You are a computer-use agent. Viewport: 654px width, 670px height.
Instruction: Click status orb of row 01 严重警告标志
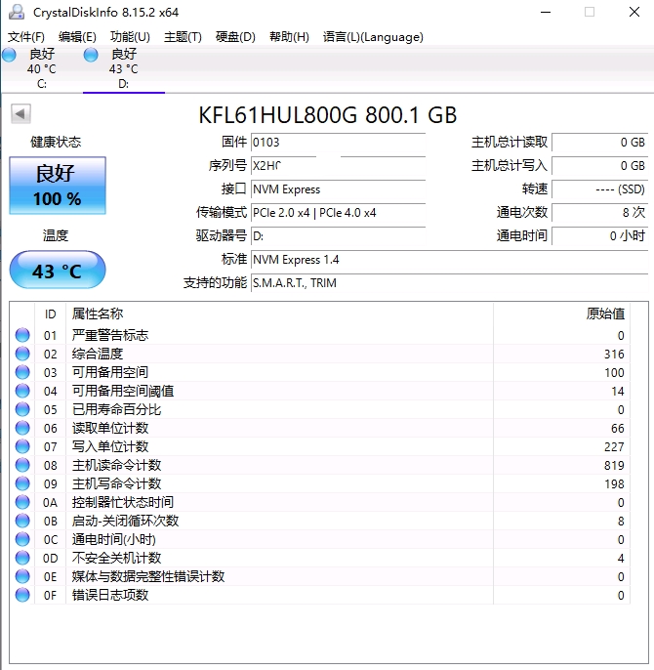[x=22, y=335]
